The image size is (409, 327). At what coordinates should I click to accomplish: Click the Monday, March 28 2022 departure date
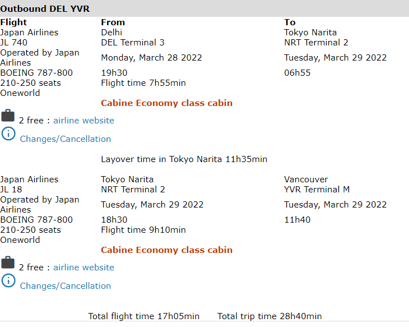151,58
